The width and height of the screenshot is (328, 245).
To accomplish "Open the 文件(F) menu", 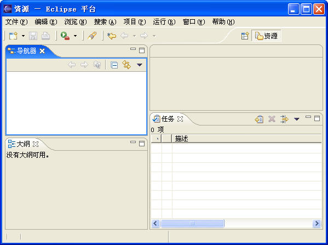I will coord(16,22).
